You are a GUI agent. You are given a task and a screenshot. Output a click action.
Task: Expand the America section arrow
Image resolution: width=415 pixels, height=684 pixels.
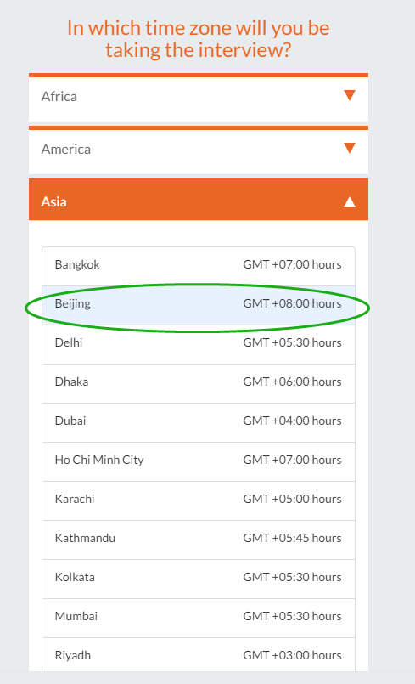349,149
